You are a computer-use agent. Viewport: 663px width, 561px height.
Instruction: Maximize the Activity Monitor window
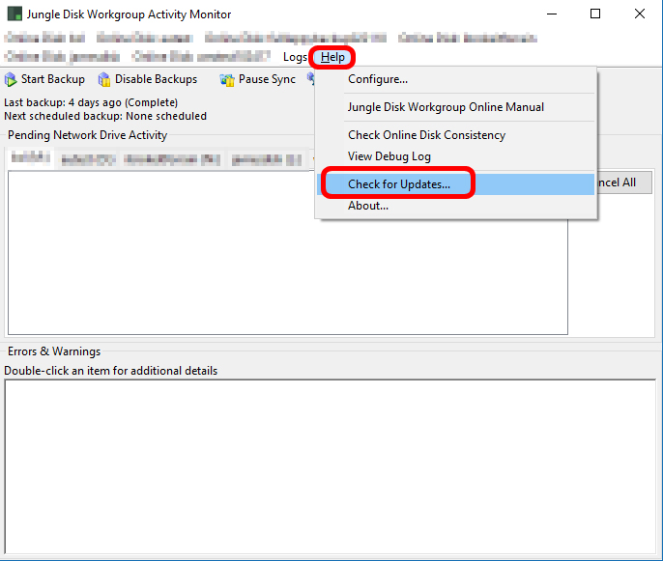point(595,14)
